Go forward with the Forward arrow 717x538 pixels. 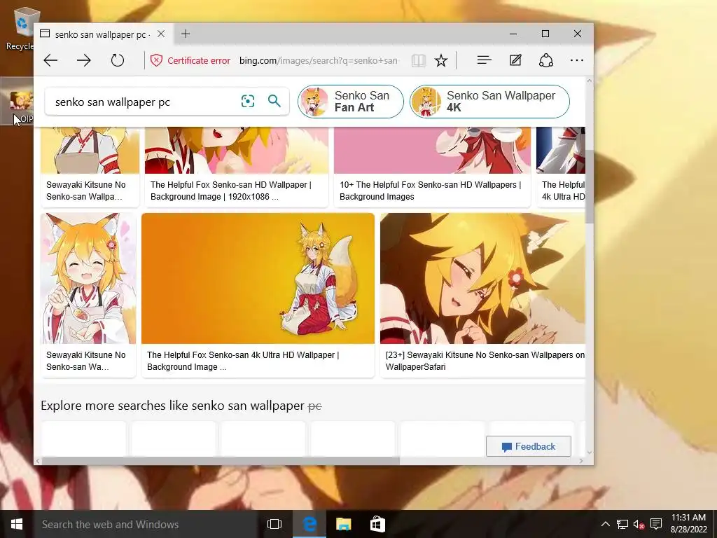[x=84, y=60]
